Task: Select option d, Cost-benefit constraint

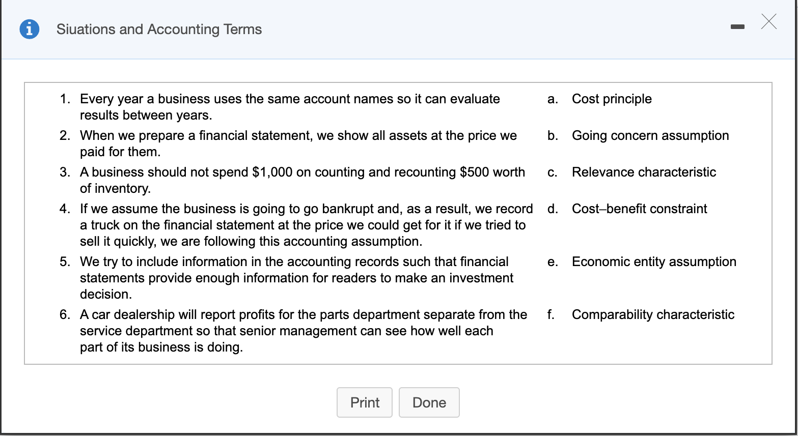Action: click(639, 209)
